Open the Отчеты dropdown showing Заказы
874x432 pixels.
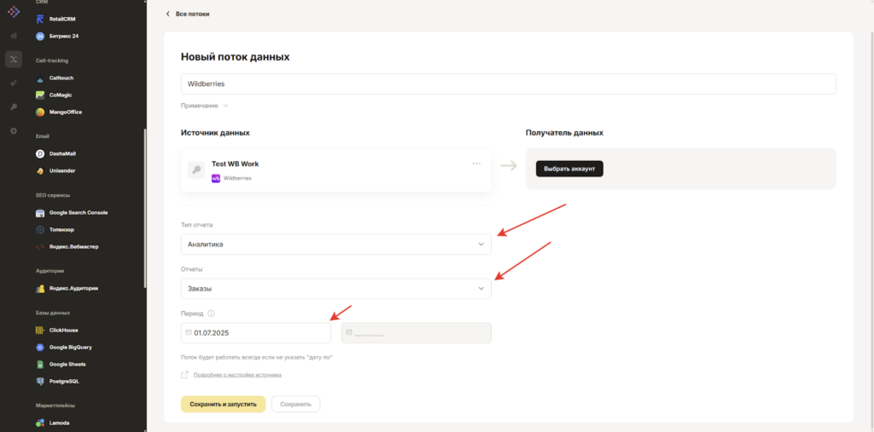point(336,289)
